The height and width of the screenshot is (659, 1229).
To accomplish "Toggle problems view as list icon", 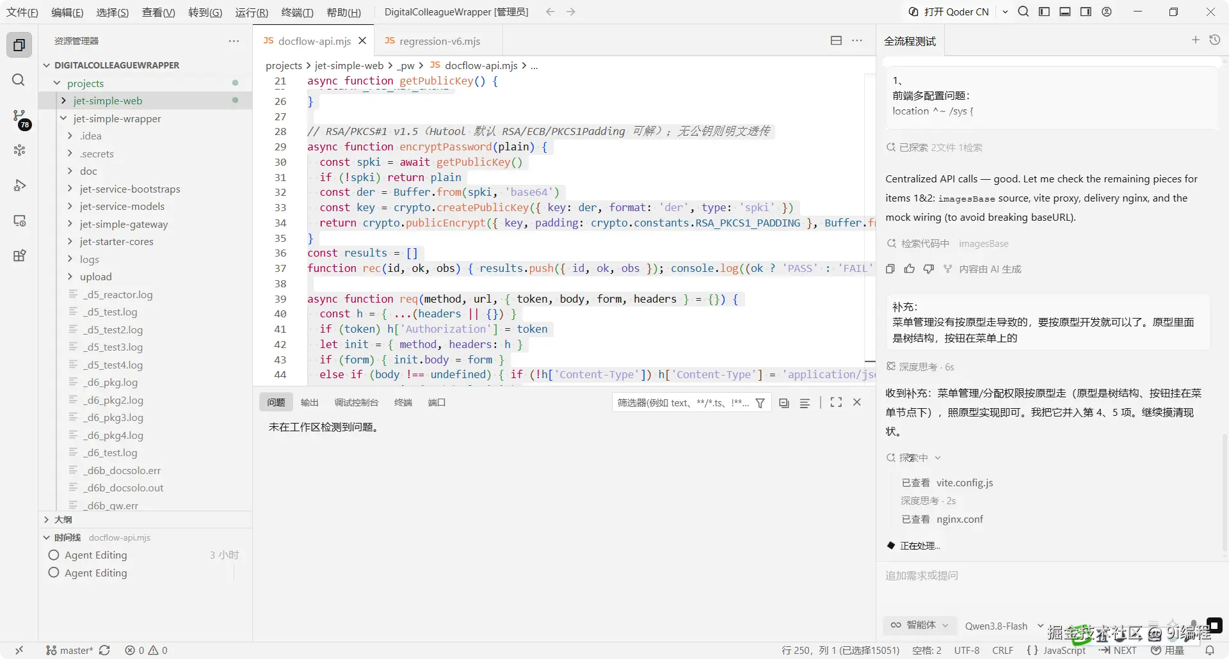I will (x=805, y=402).
